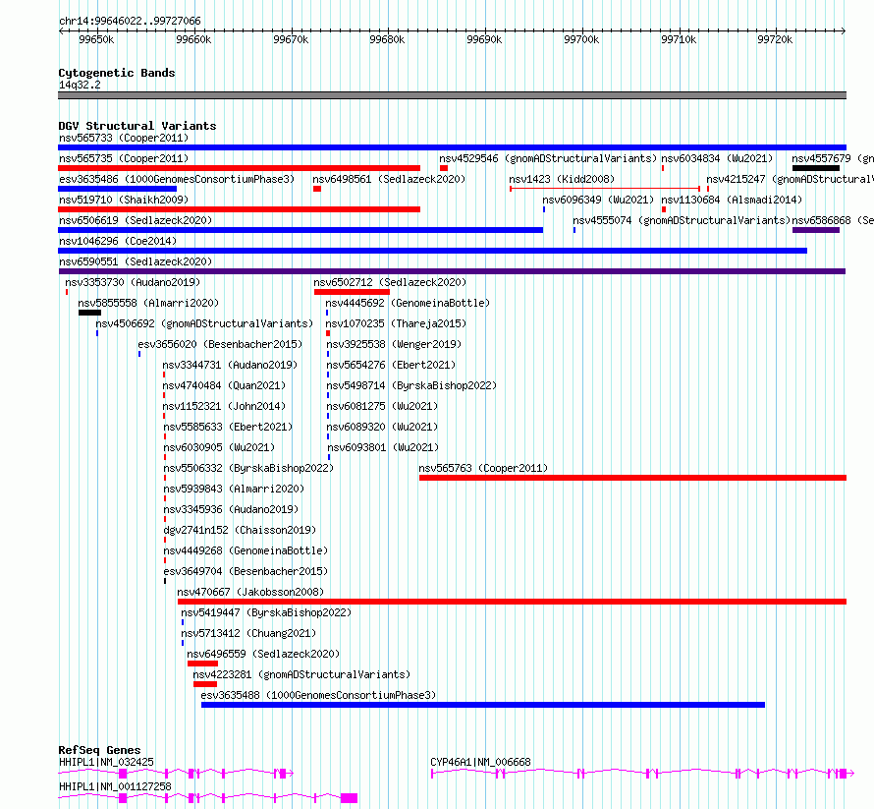Select nsv5419447 (ByrskaBishop2022) label
The width and height of the screenshot is (874, 809).
266,612
